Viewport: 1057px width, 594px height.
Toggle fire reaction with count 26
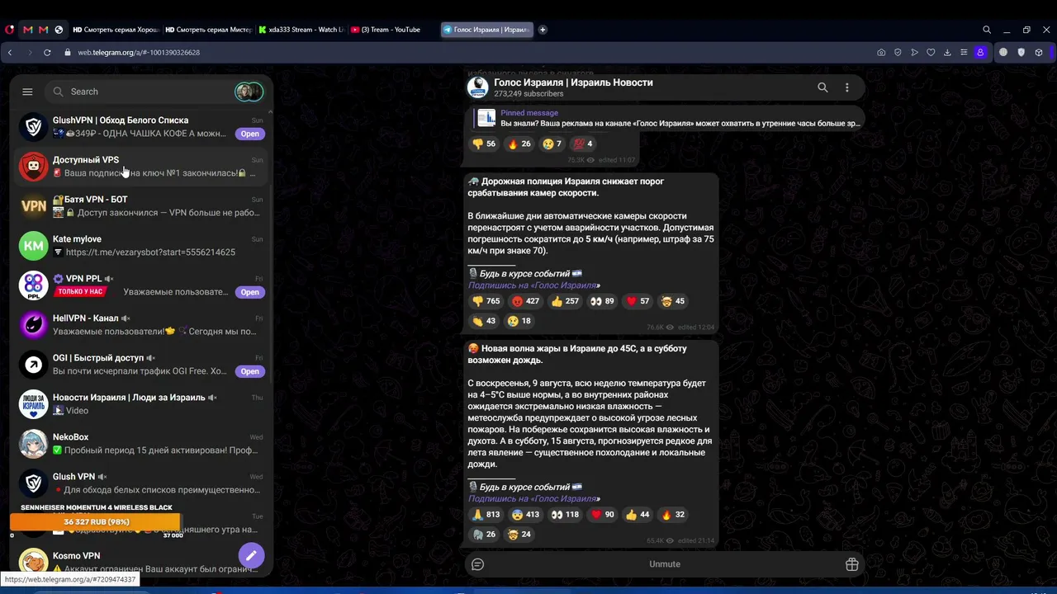click(519, 144)
